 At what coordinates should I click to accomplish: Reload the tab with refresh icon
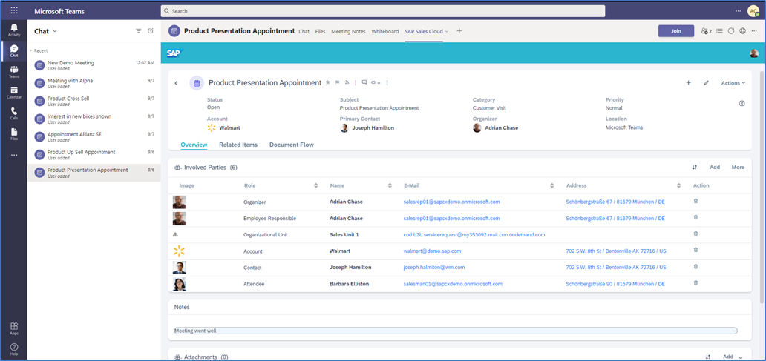tap(731, 30)
